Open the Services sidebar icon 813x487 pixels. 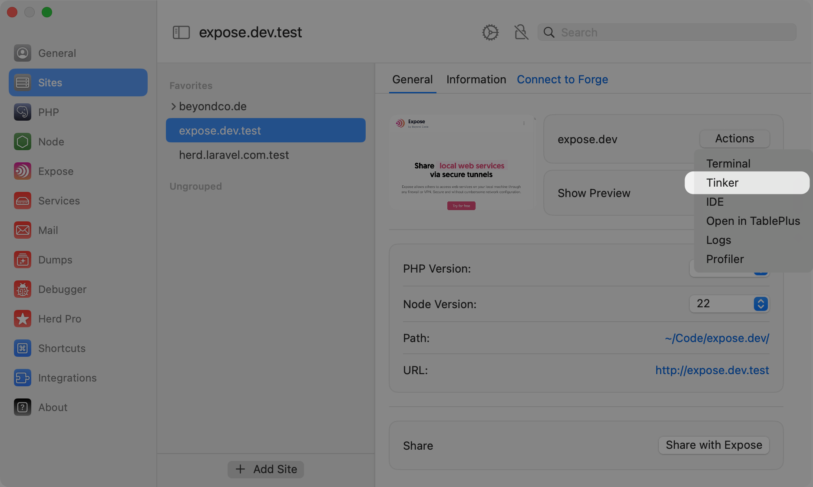(x=23, y=201)
